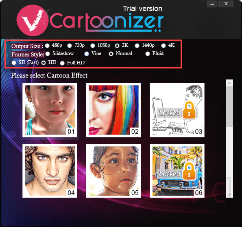Click the 'Output Size :' label

[27, 46]
